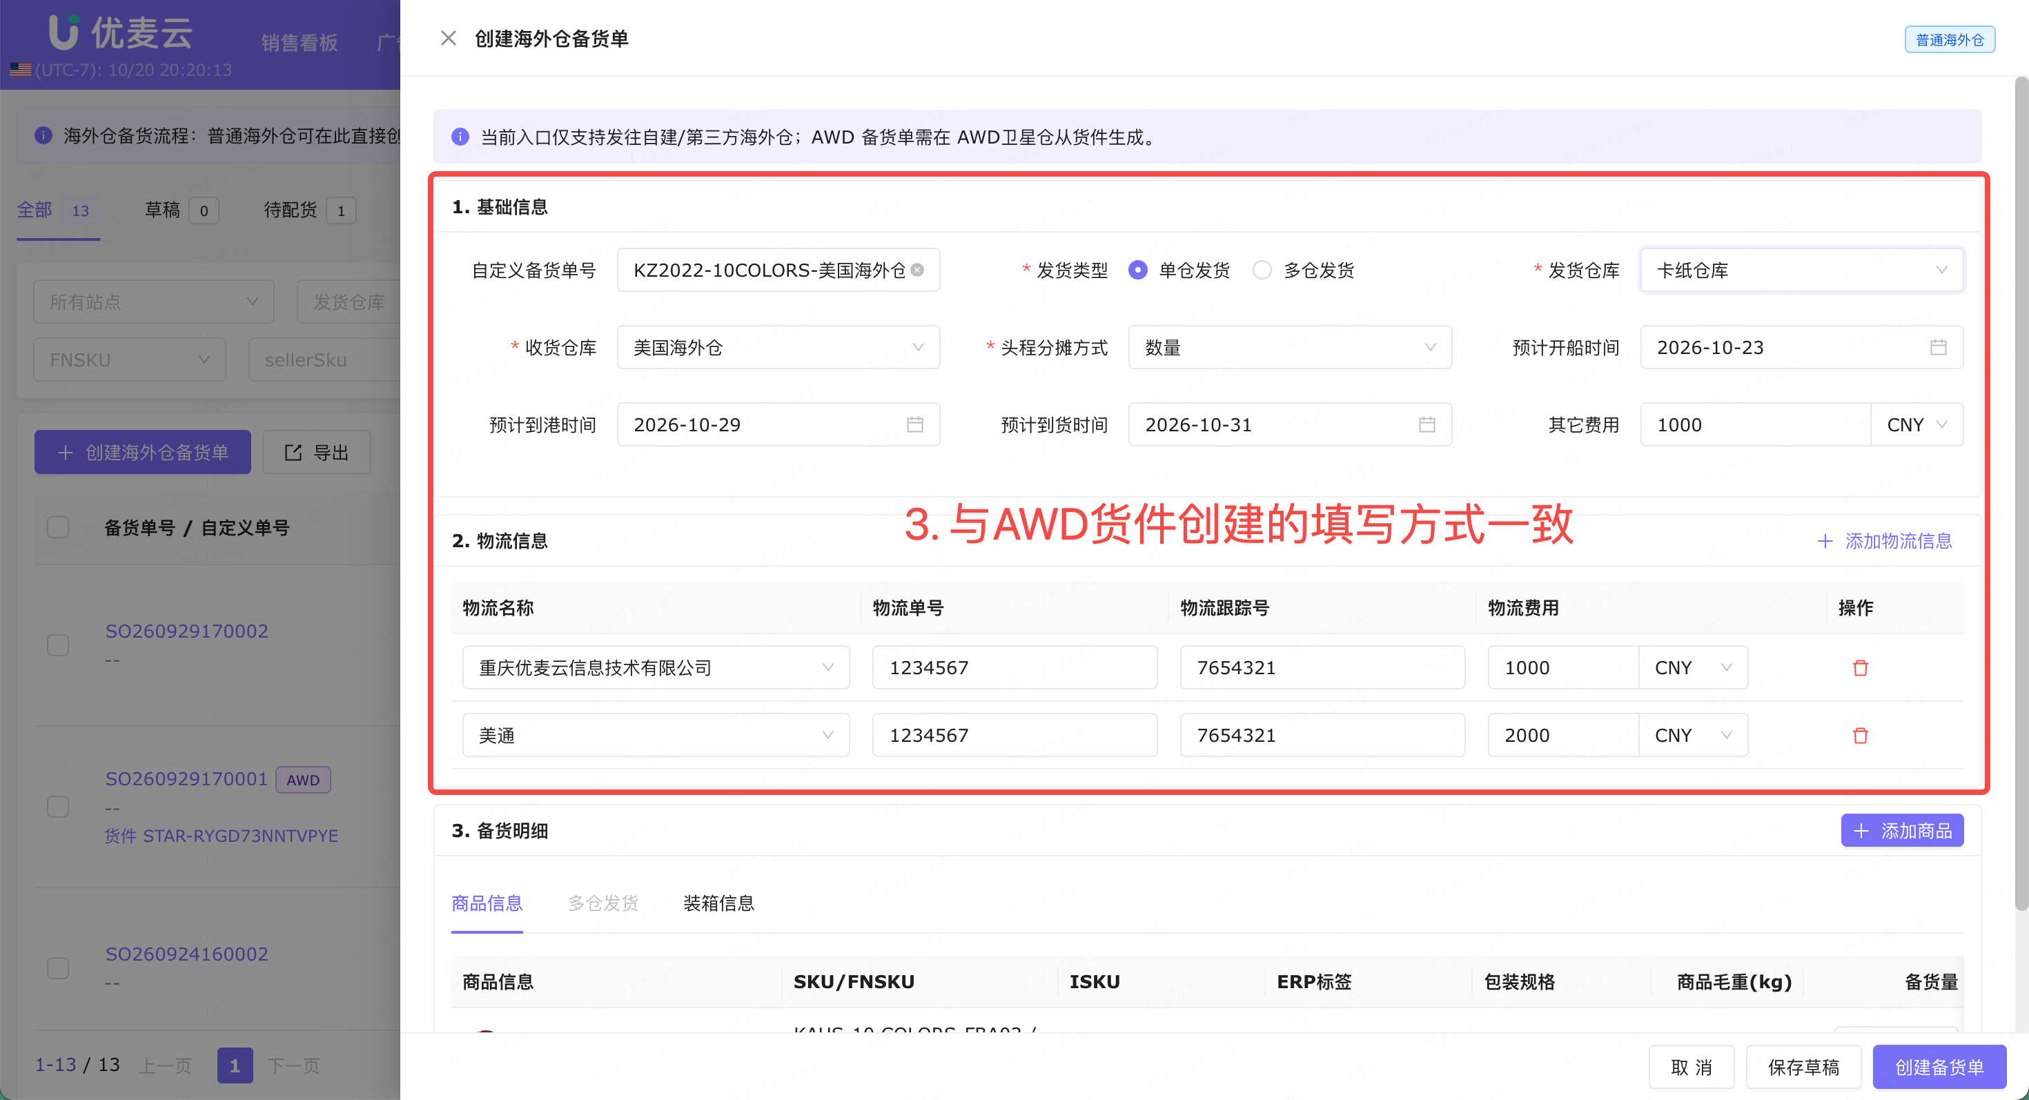Screen dimensions: 2029x1100
Task: Open the 头程分摊方式 dropdown
Action: 1289,347
